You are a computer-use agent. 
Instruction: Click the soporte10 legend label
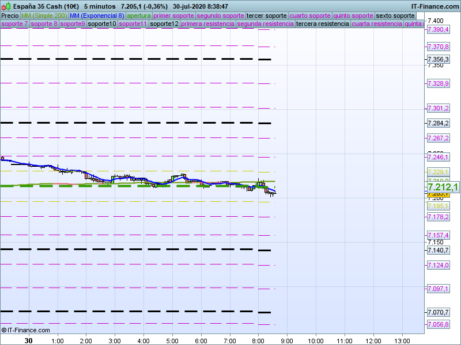point(102,24)
